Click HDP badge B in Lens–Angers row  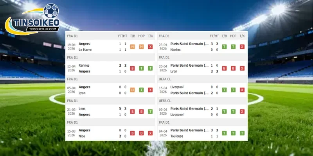(141, 112)
